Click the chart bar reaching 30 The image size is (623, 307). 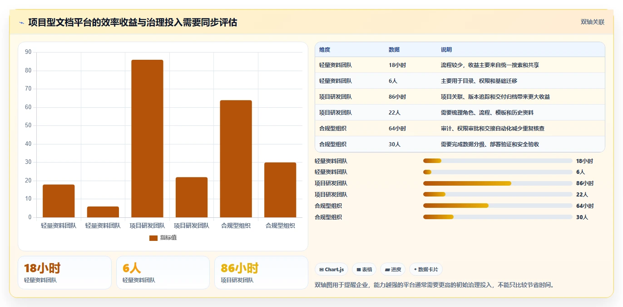click(x=280, y=190)
